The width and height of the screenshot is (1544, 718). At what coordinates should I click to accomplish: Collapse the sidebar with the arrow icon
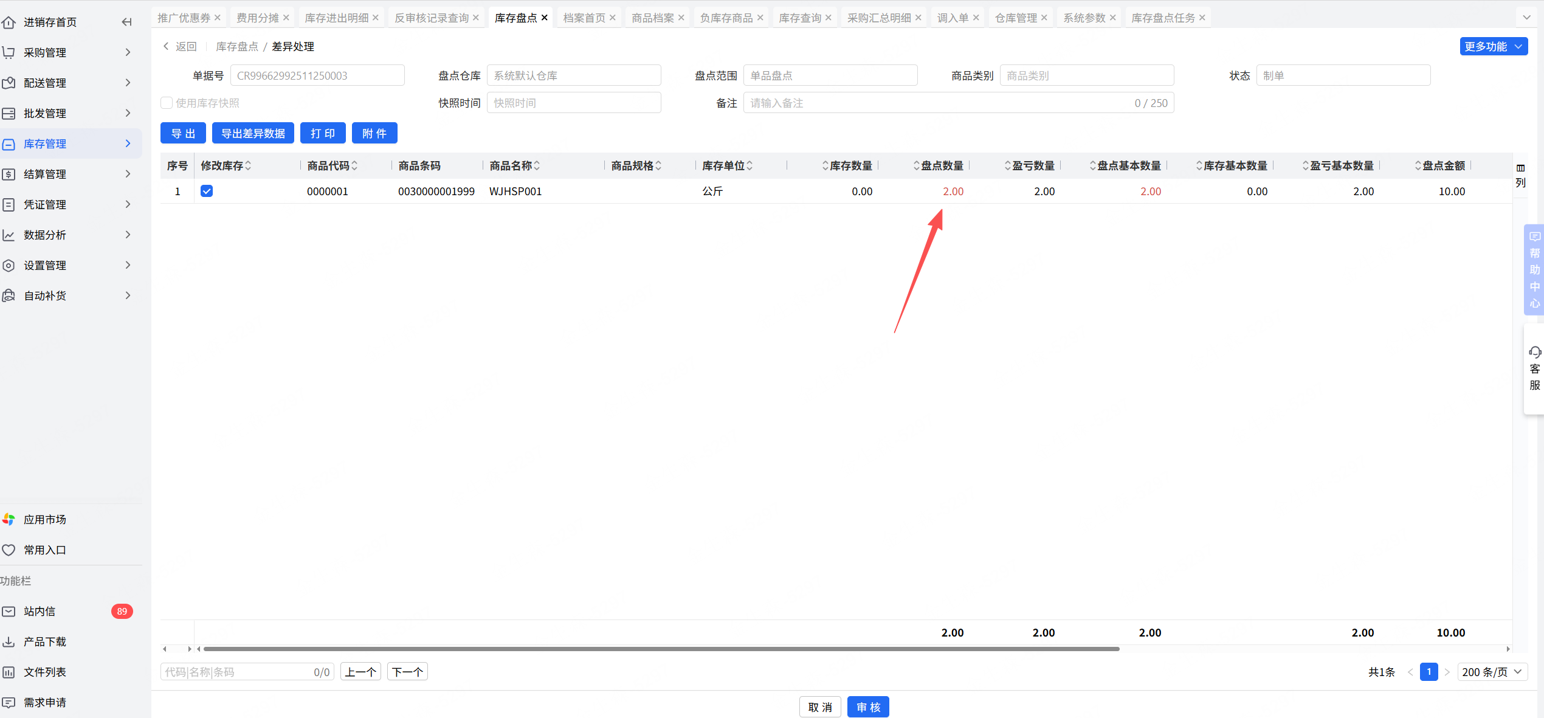(126, 22)
